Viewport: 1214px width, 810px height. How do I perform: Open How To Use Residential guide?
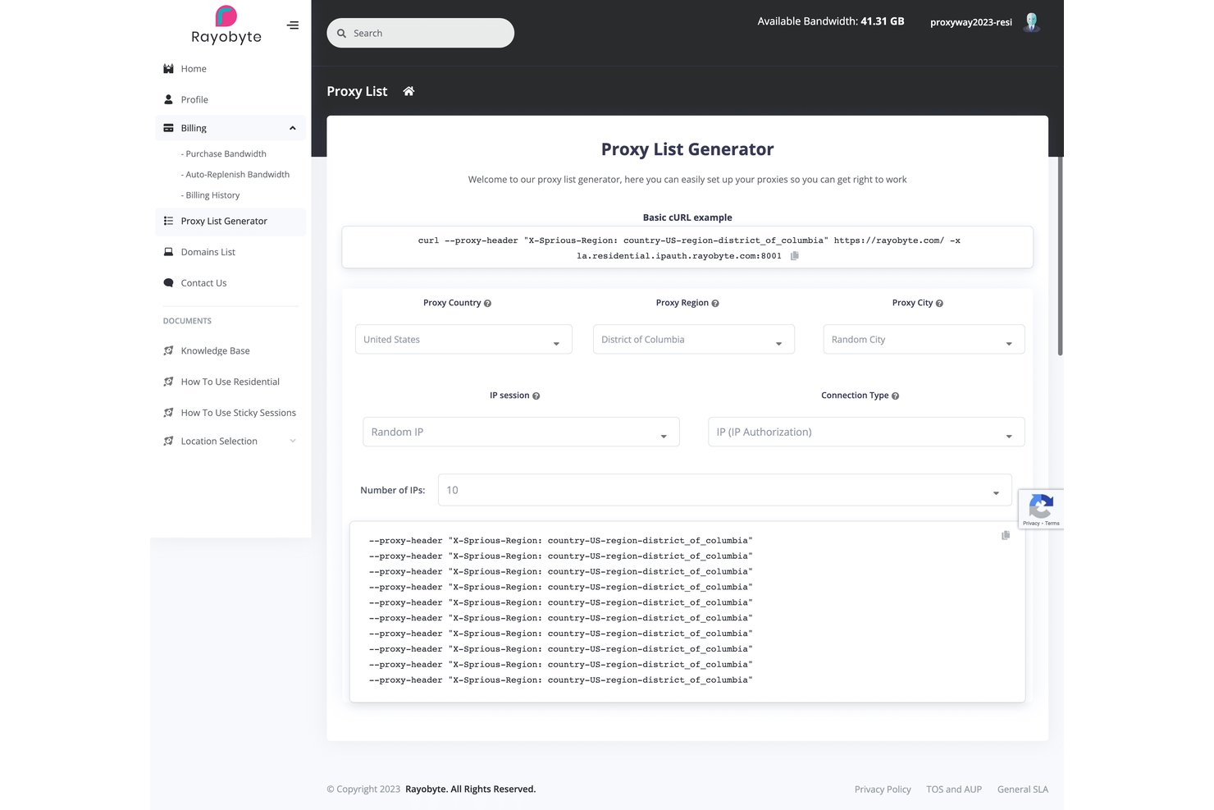click(230, 382)
